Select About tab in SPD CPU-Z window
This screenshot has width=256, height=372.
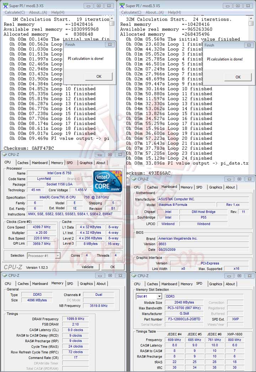pyautogui.click(x=230, y=284)
